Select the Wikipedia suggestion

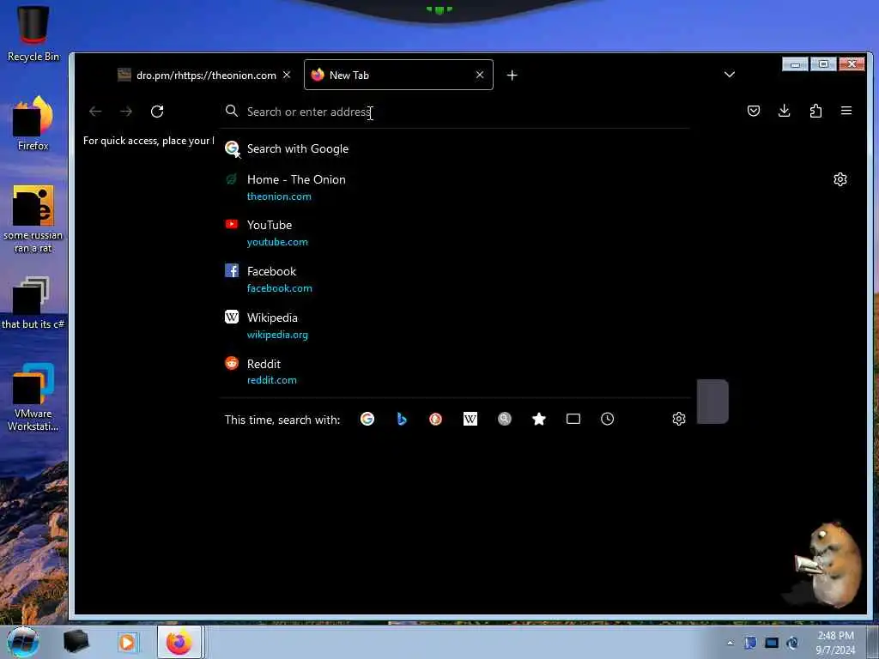pyautogui.click(x=454, y=325)
